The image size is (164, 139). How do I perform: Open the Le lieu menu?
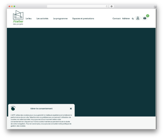pos(29,19)
